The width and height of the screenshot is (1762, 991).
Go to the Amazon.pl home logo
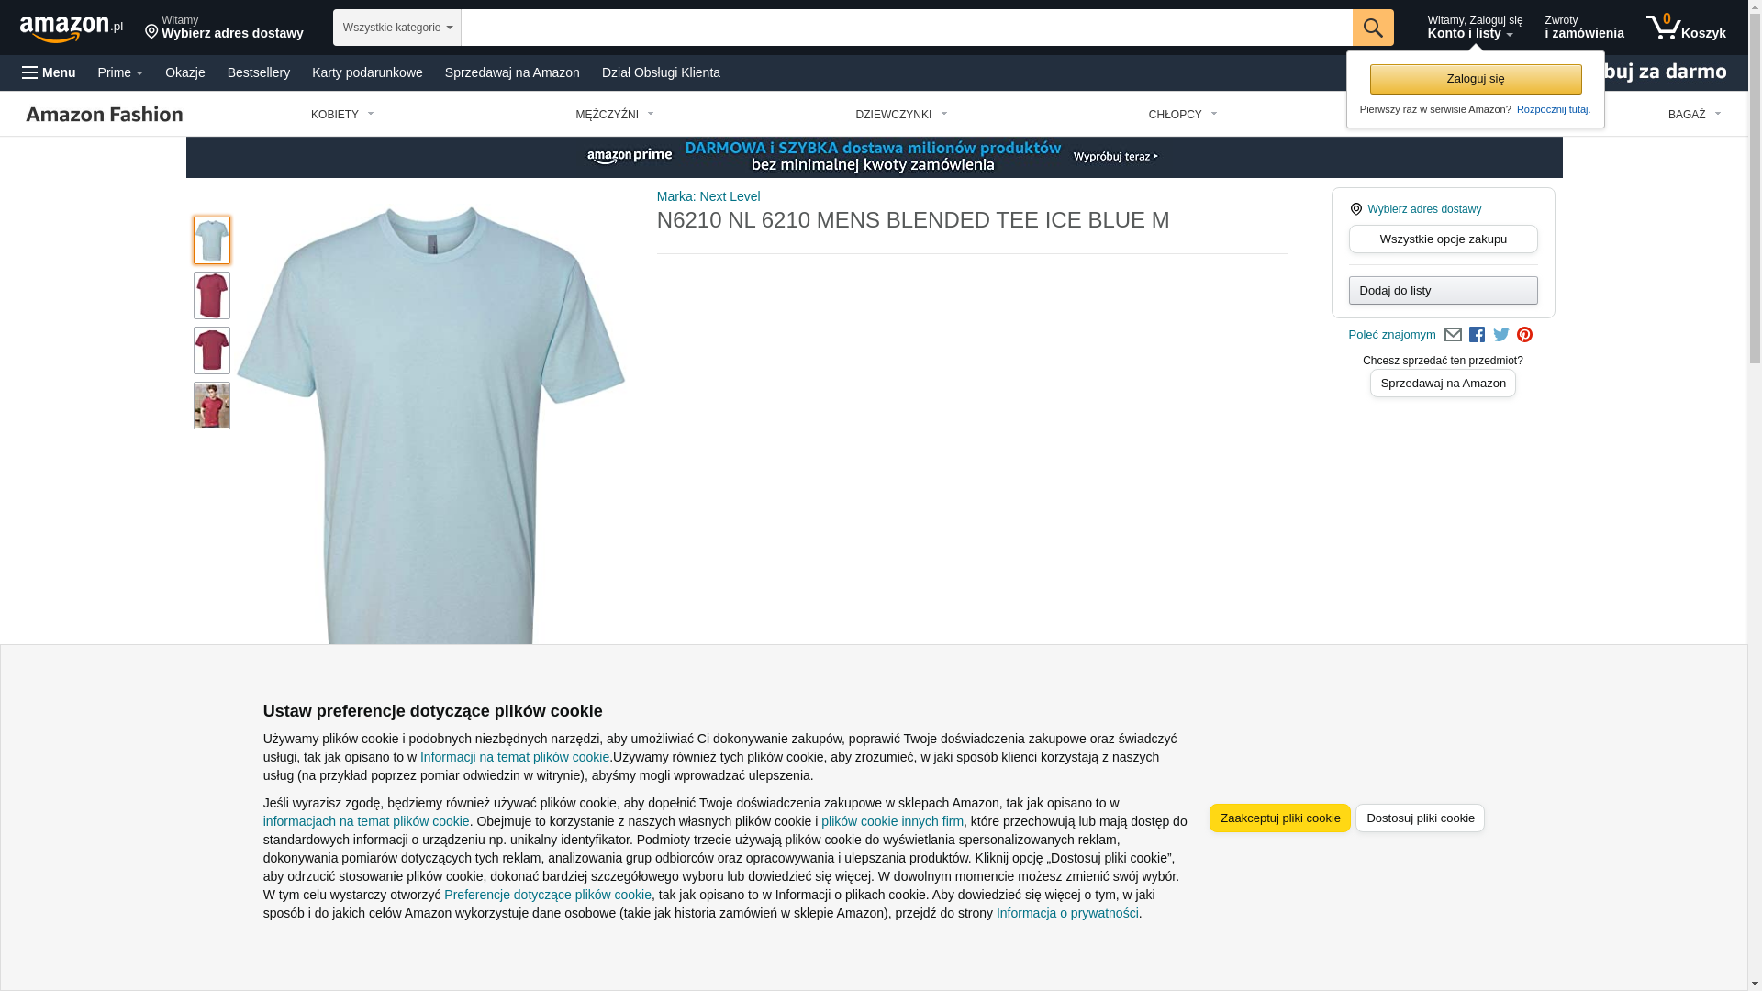tap(72, 28)
